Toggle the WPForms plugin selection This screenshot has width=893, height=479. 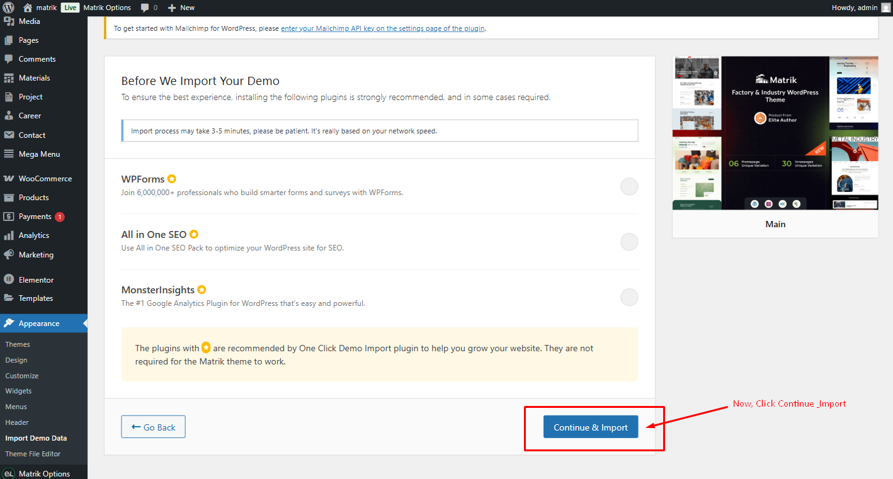[x=629, y=186]
